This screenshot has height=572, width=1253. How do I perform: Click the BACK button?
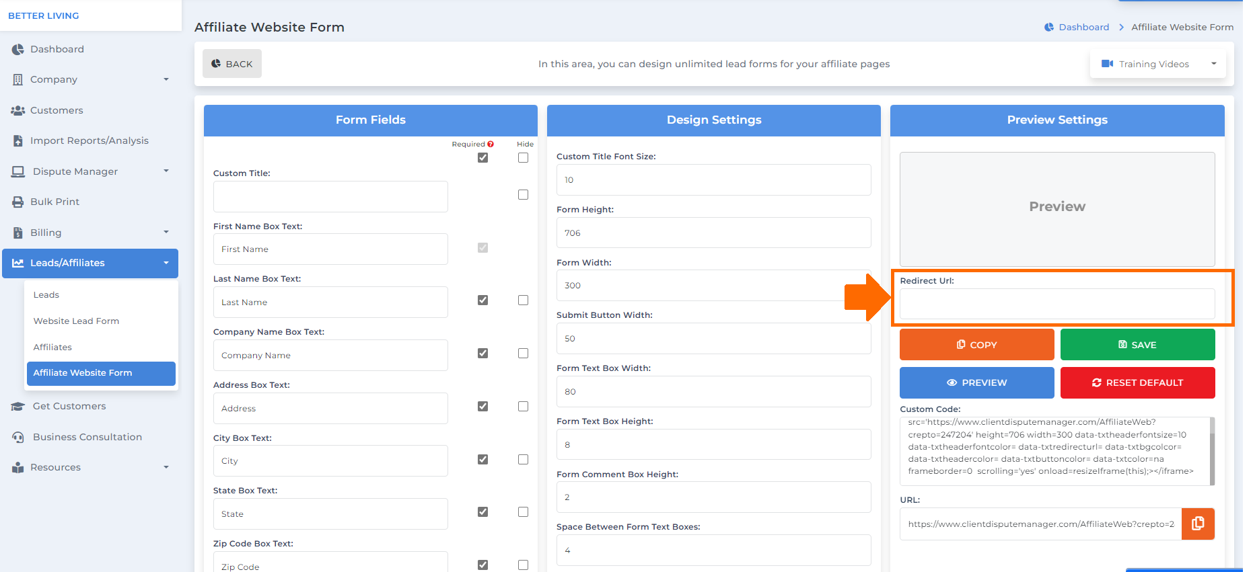(x=232, y=64)
